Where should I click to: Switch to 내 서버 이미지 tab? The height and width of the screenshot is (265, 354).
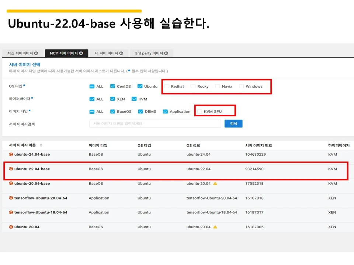click(109, 53)
